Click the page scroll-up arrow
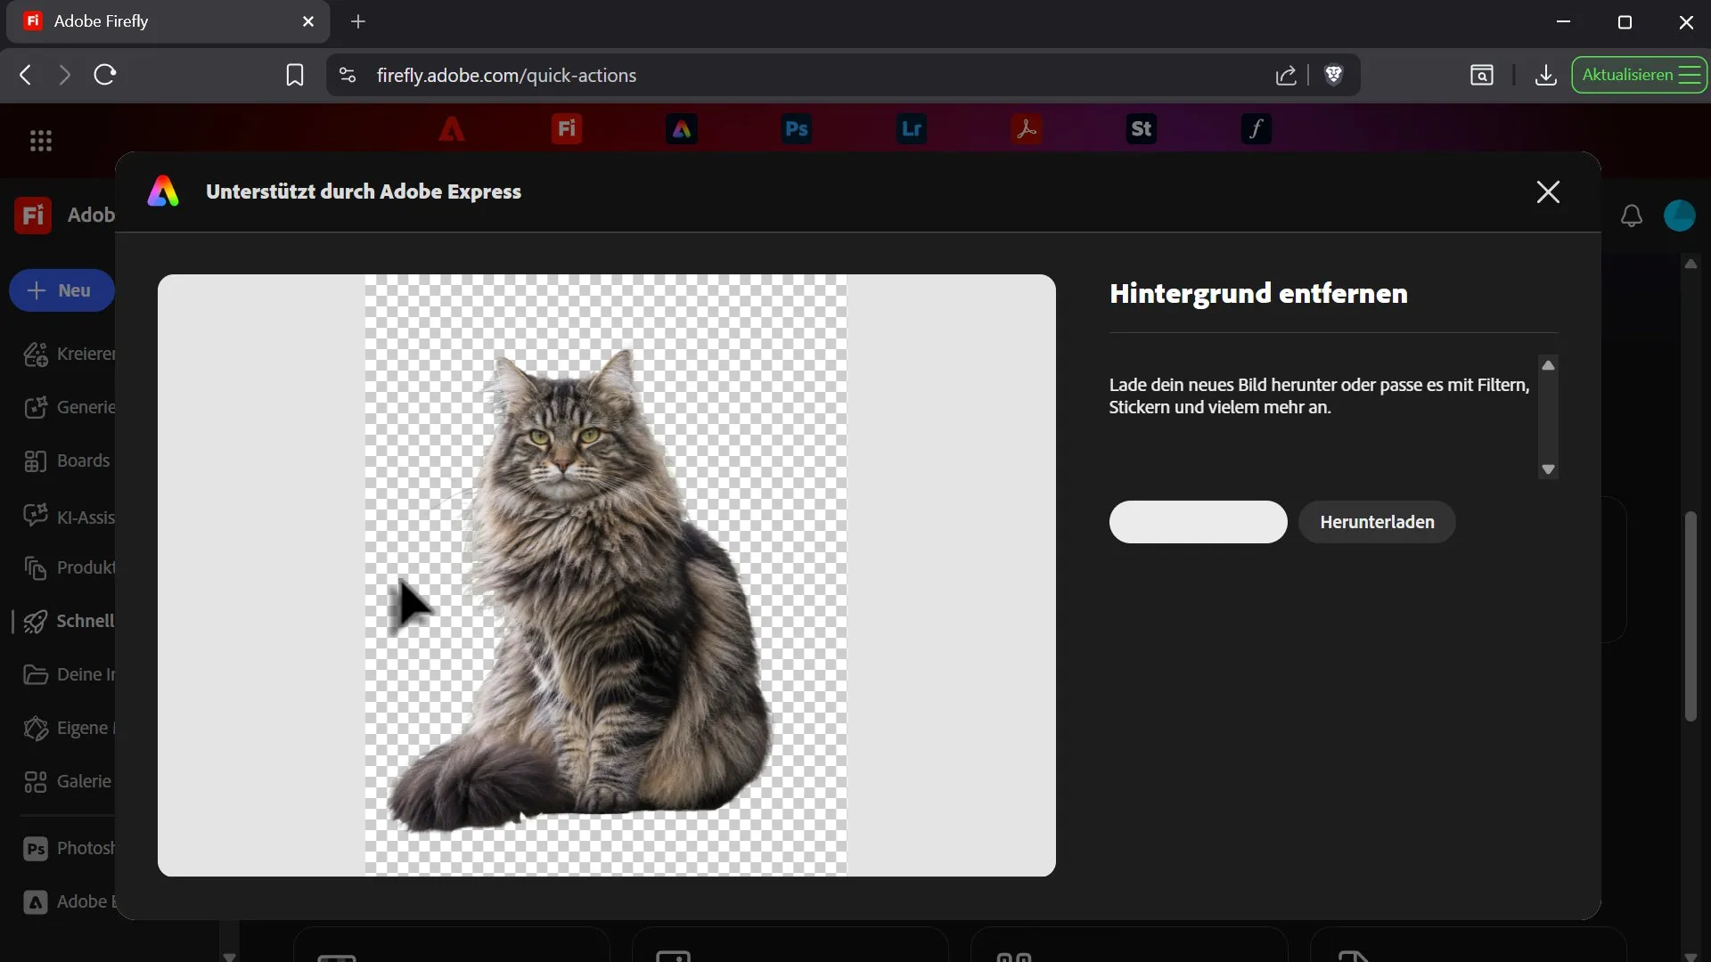The height and width of the screenshot is (962, 1711). pyautogui.click(x=1691, y=265)
